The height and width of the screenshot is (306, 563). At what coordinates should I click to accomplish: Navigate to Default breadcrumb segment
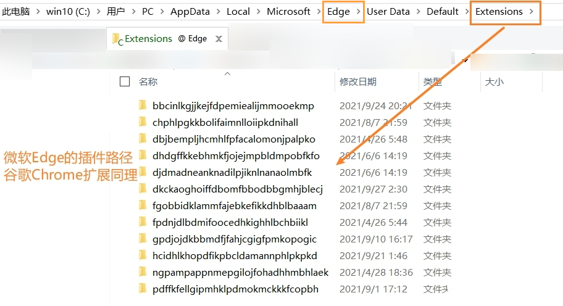[443, 12]
